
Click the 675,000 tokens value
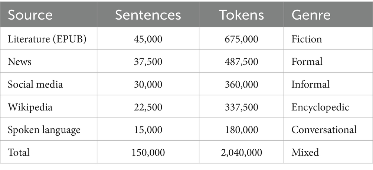click(241, 39)
